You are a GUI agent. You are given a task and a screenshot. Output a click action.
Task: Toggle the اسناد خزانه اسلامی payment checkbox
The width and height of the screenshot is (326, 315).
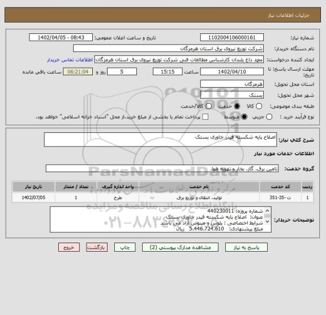tap(205, 116)
